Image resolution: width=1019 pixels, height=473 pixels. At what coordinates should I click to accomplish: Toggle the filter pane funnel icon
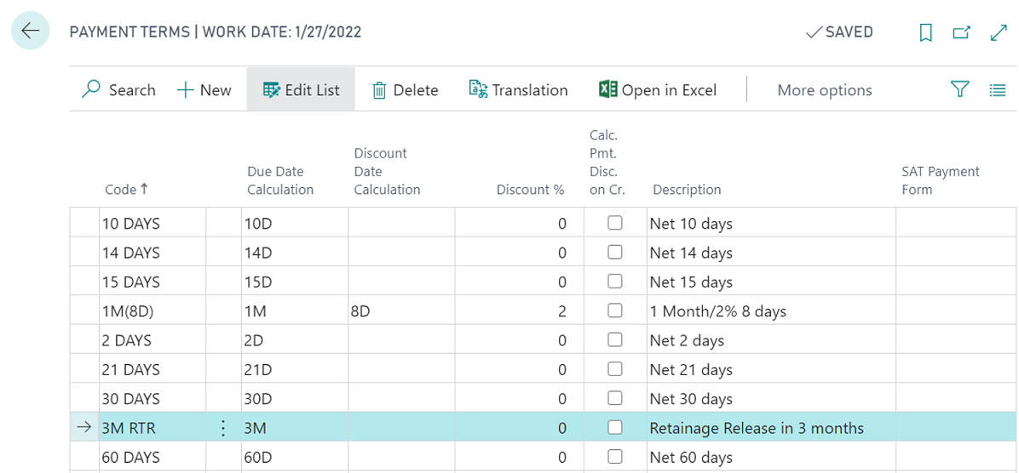tap(960, 89)
